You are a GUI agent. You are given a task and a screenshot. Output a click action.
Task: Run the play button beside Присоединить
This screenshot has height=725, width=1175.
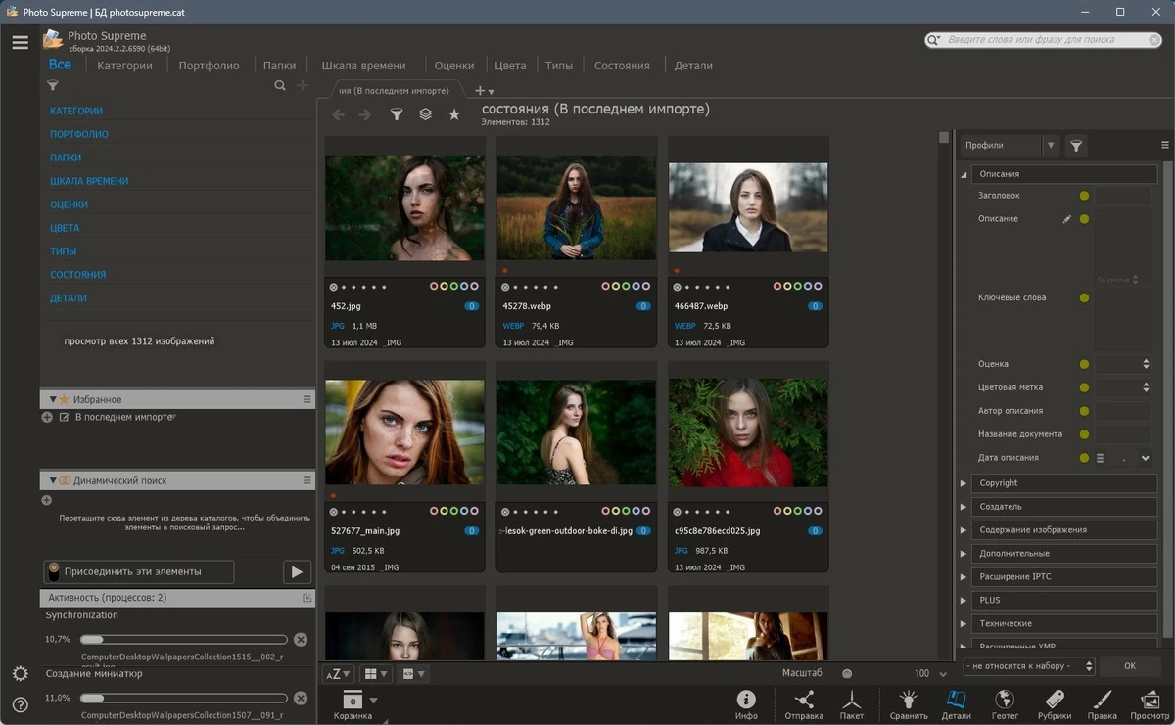pos(297,571)
